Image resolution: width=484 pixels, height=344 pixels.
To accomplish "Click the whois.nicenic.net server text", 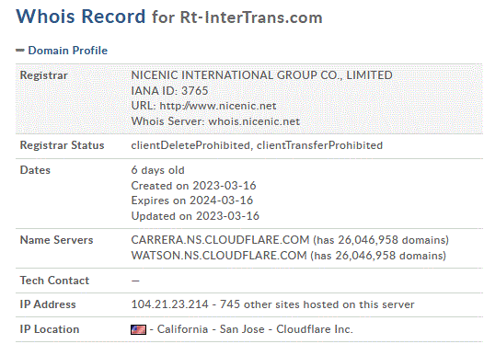I will tap(254, 121).
